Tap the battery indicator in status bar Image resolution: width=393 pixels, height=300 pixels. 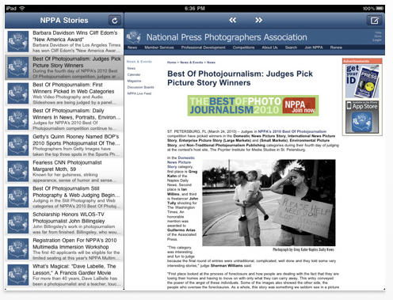pyautogui.click(x=380, y=9)
